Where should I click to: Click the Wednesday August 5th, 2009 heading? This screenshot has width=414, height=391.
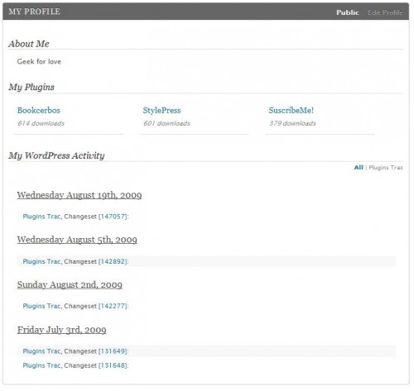click(x=77, y=240)
